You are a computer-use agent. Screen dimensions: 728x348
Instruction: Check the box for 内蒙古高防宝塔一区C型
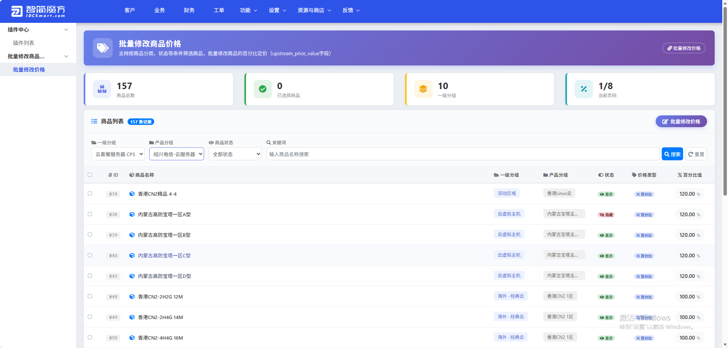coord(90,255)
